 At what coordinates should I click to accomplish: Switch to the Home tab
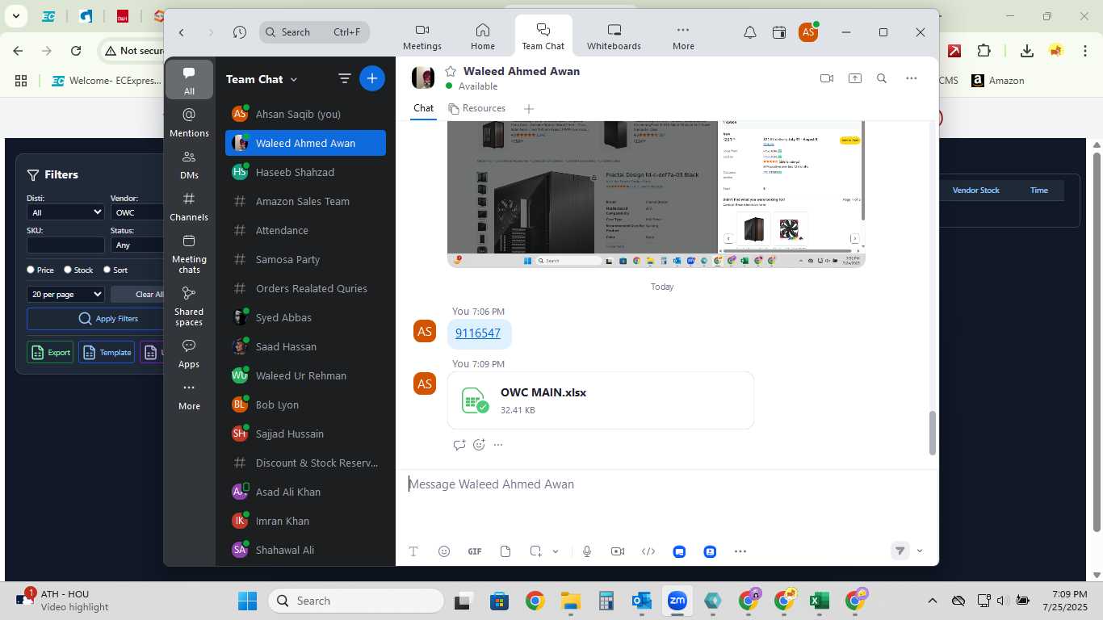click(x=483, y=36)
